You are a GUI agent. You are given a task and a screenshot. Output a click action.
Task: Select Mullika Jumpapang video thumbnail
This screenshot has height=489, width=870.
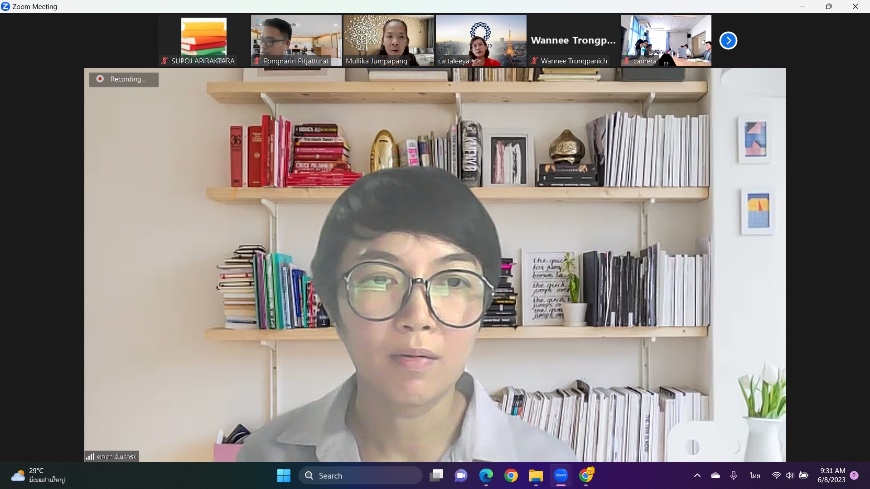pos(389,41)
